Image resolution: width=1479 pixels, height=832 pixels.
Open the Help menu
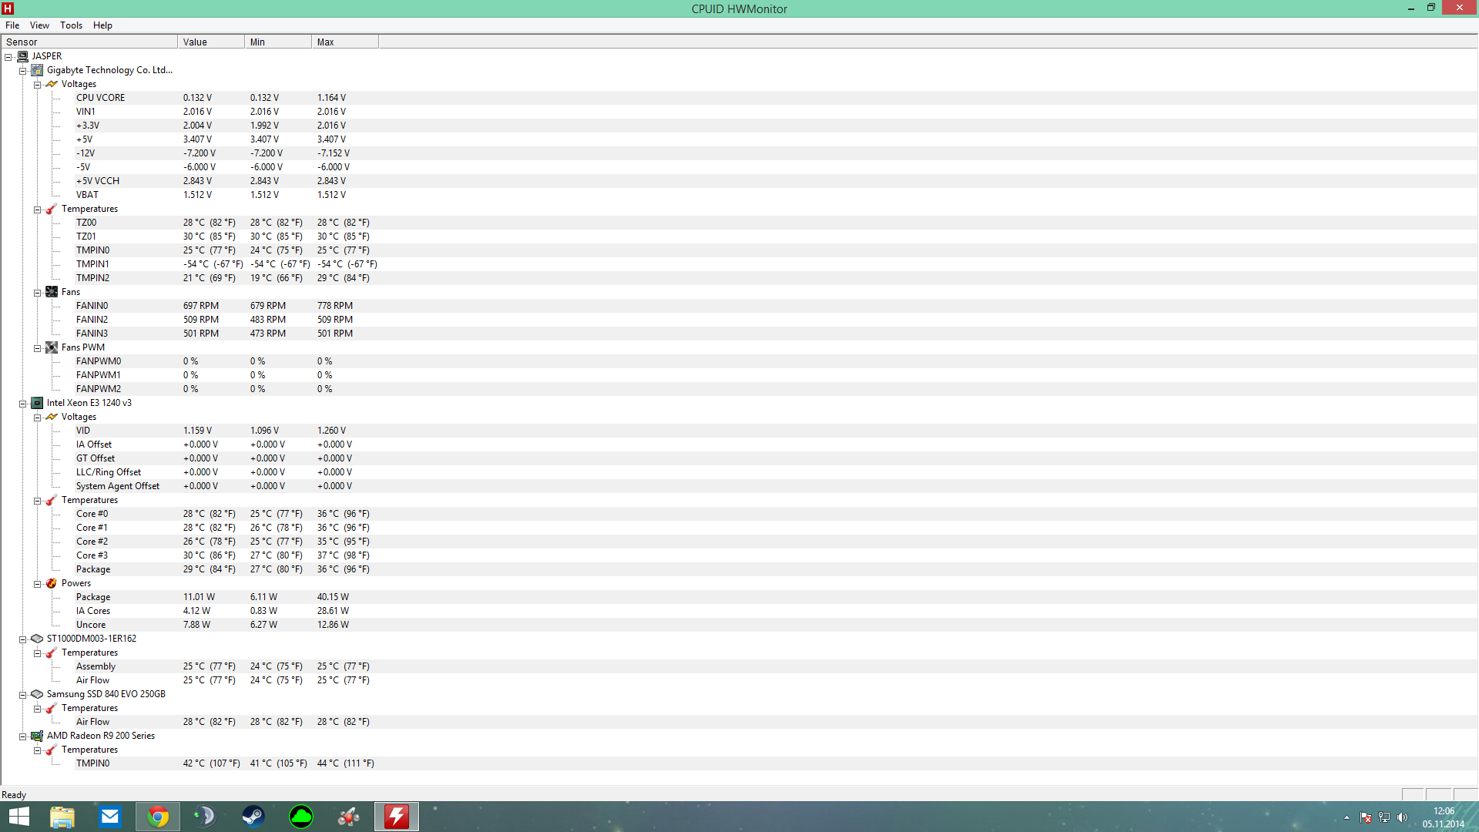click(102, 25)
